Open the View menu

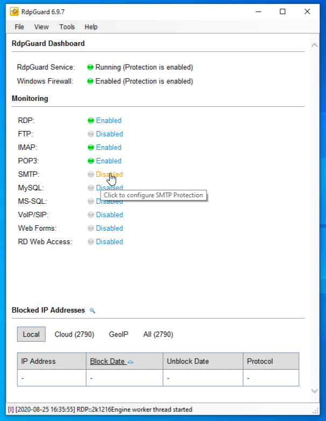tap(41, 27)
